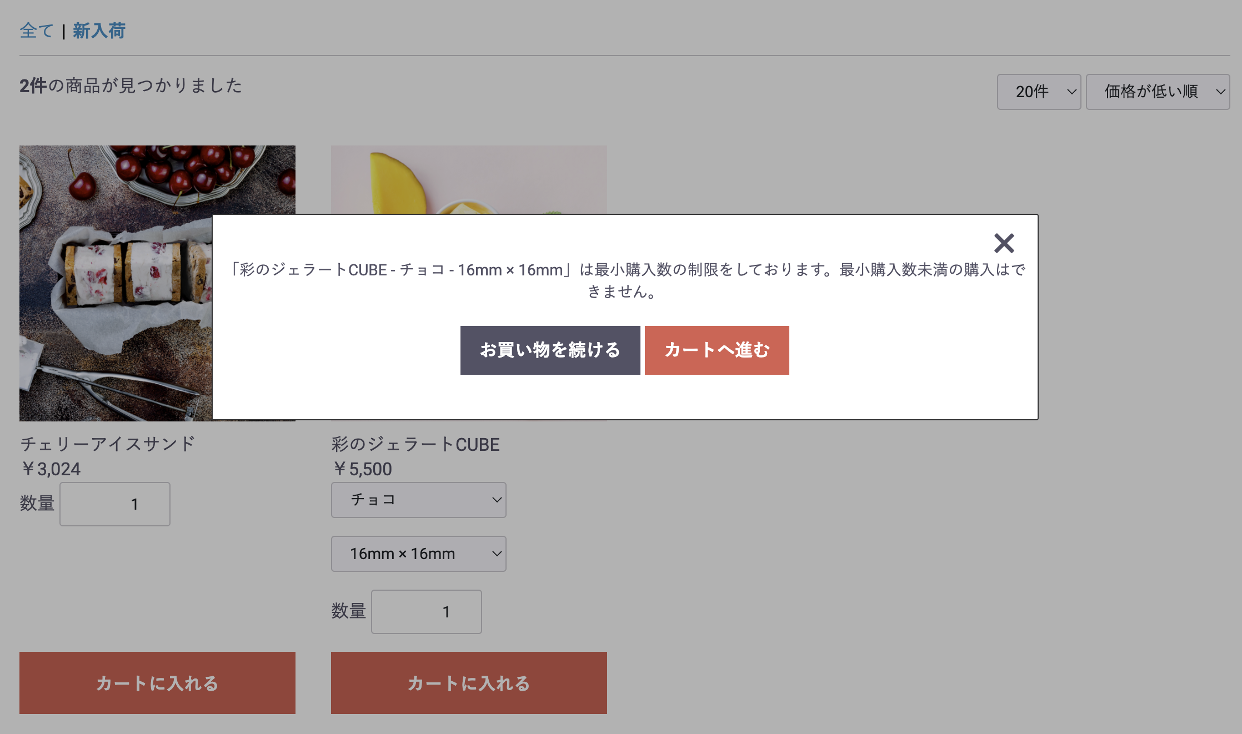Expand the 20件 display count dropdown
The image size is (1242, 734).
1038,92
